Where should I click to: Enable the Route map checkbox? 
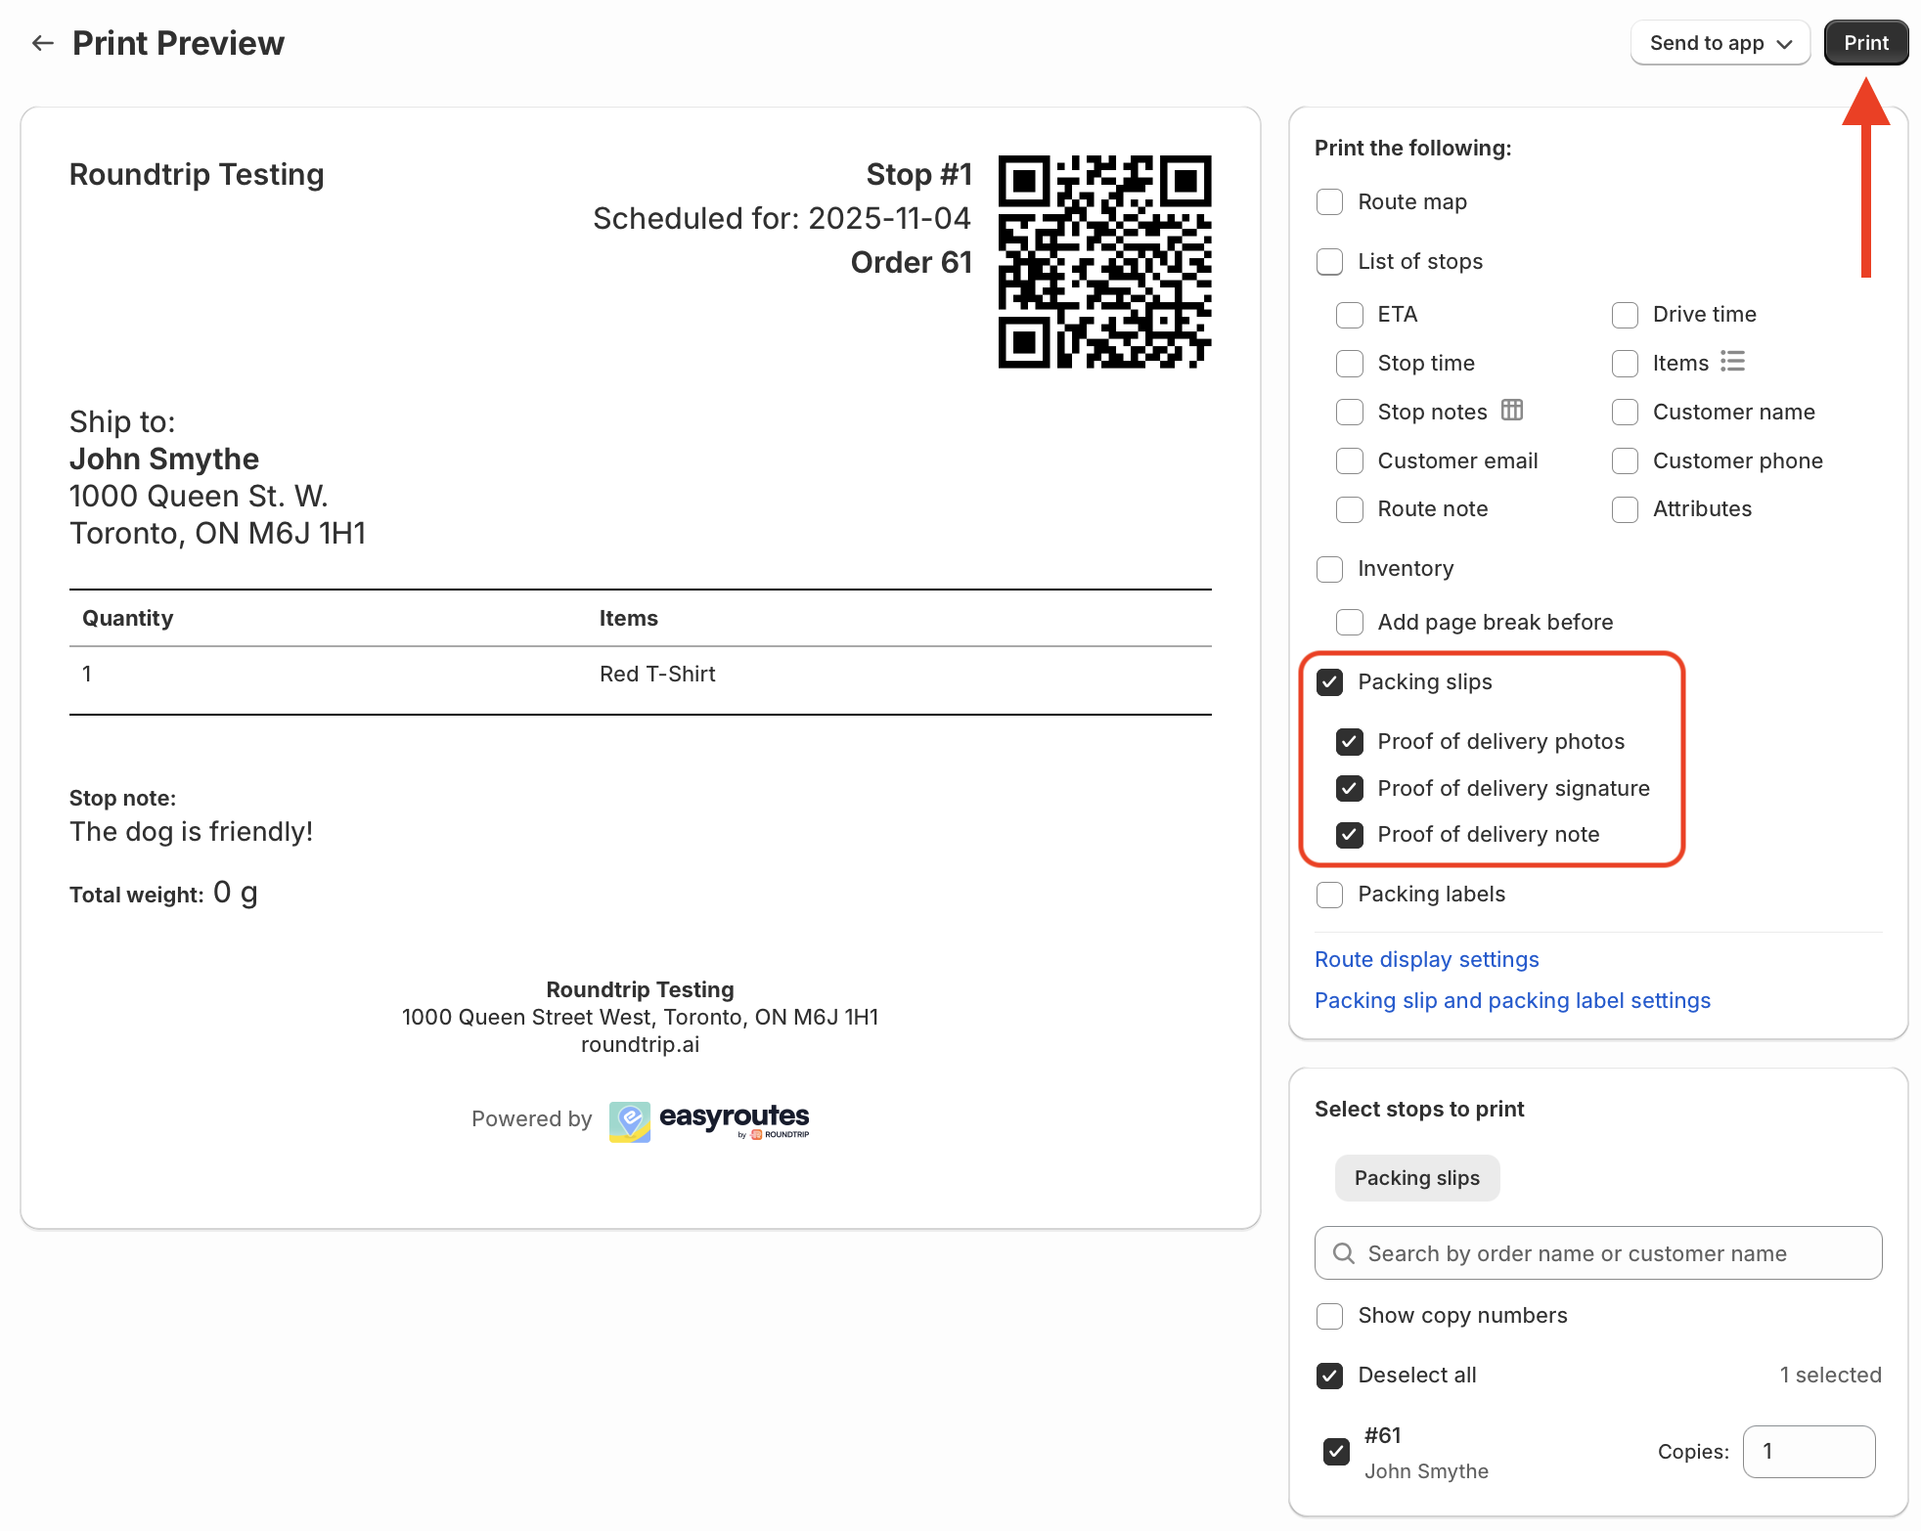pos(1329,202)
